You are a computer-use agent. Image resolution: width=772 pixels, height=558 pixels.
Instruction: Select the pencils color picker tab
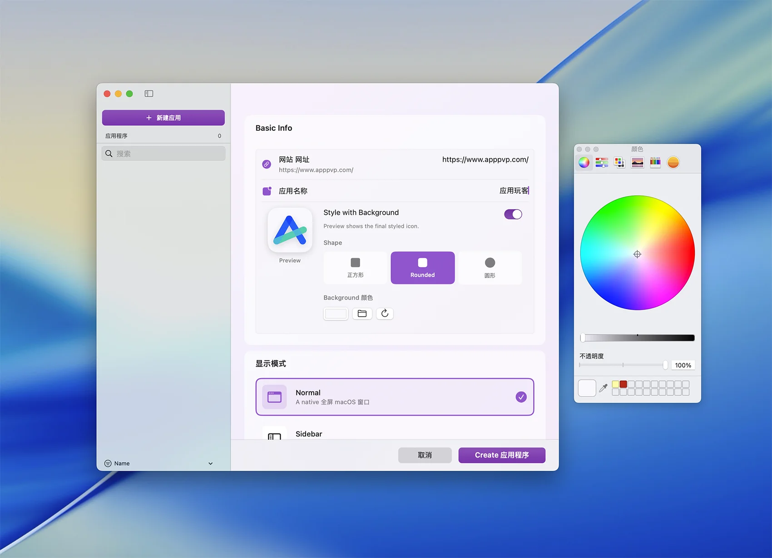(x=655, y=163)
